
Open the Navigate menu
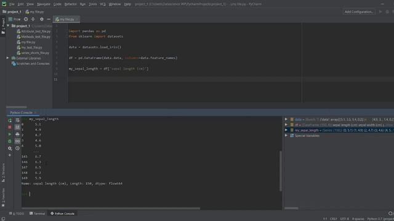pos(44,4)
